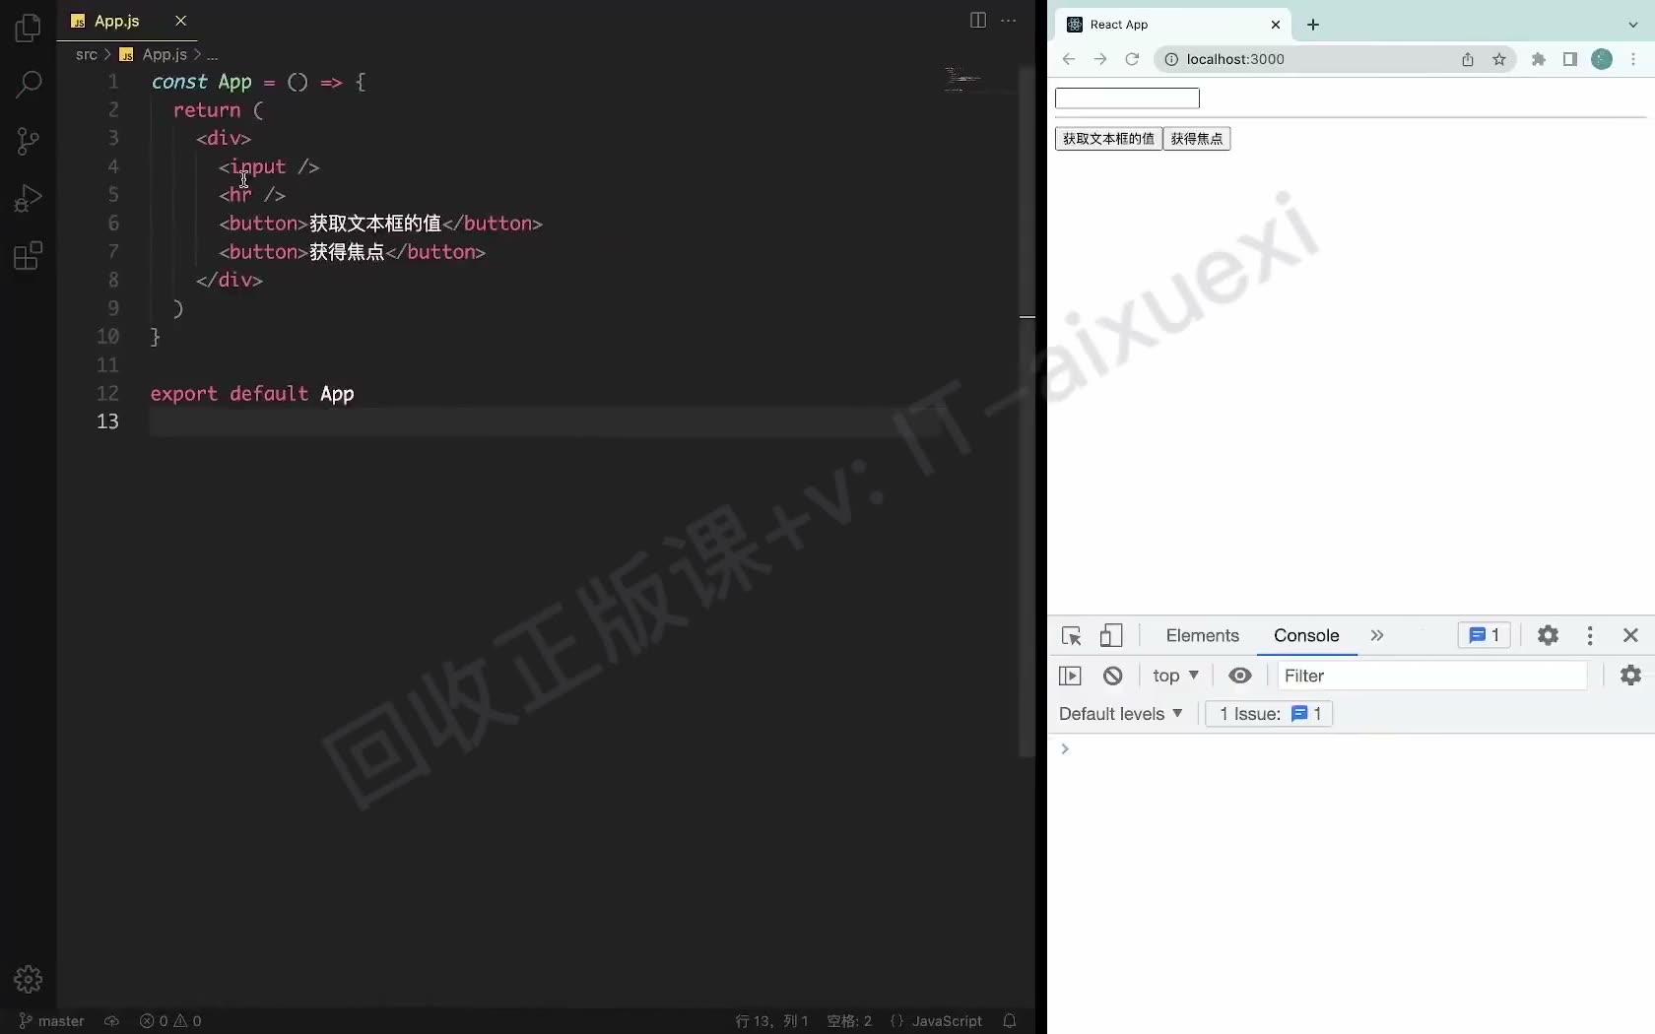Viewport: 1655px width, 1034px height.
Task: Go back in the browser
Action: pyautogui.click(x=1069, y=59)
